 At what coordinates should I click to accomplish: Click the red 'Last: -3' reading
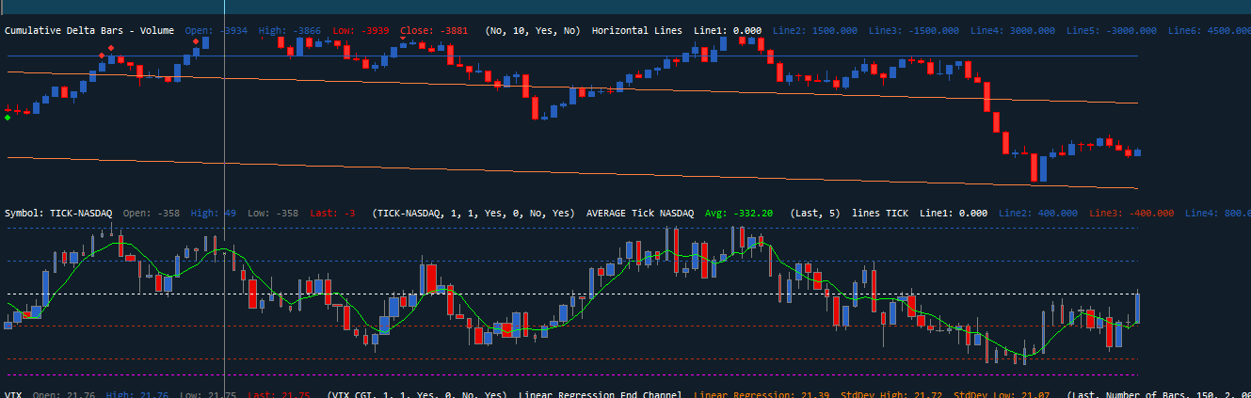(x=332, y=214)
